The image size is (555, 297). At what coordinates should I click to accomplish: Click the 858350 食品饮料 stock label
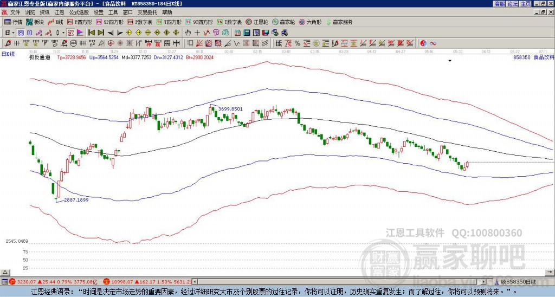coord(533,57)
